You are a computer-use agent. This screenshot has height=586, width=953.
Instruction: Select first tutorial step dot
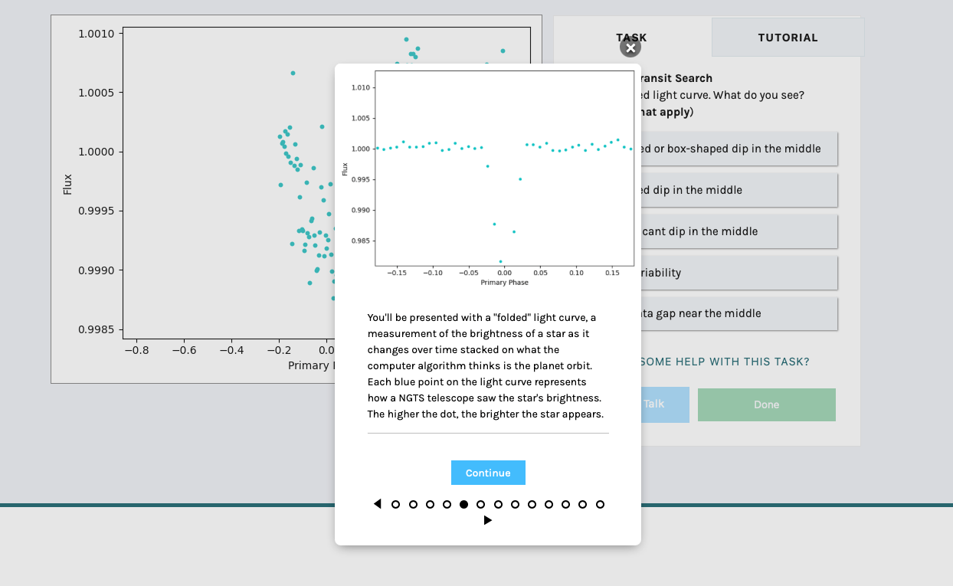396,504
